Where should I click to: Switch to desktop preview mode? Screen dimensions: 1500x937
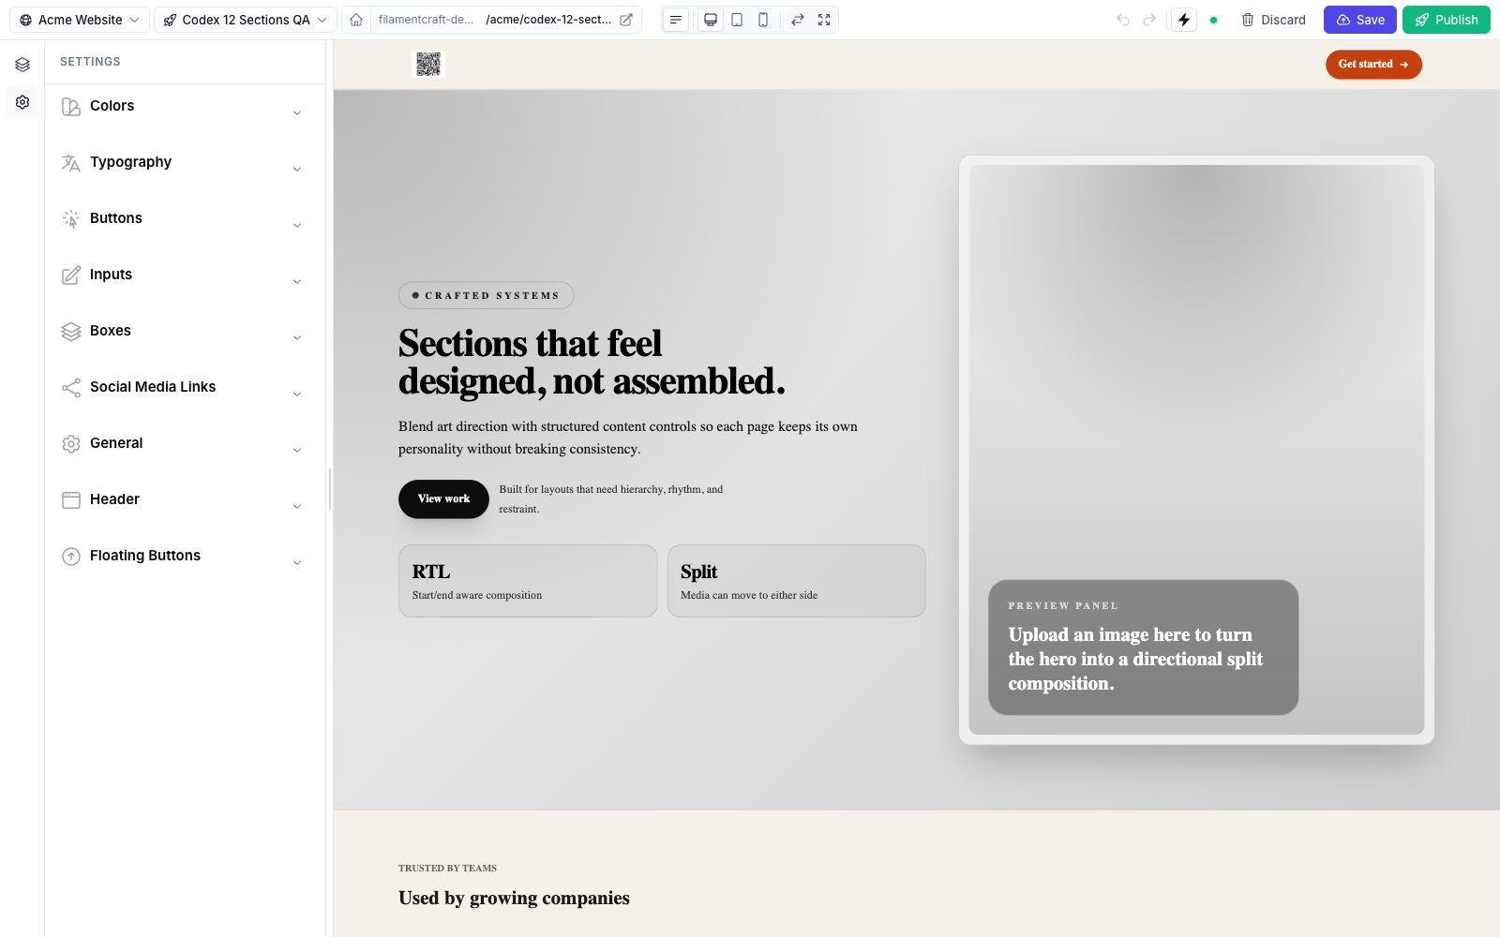point(711,20)
